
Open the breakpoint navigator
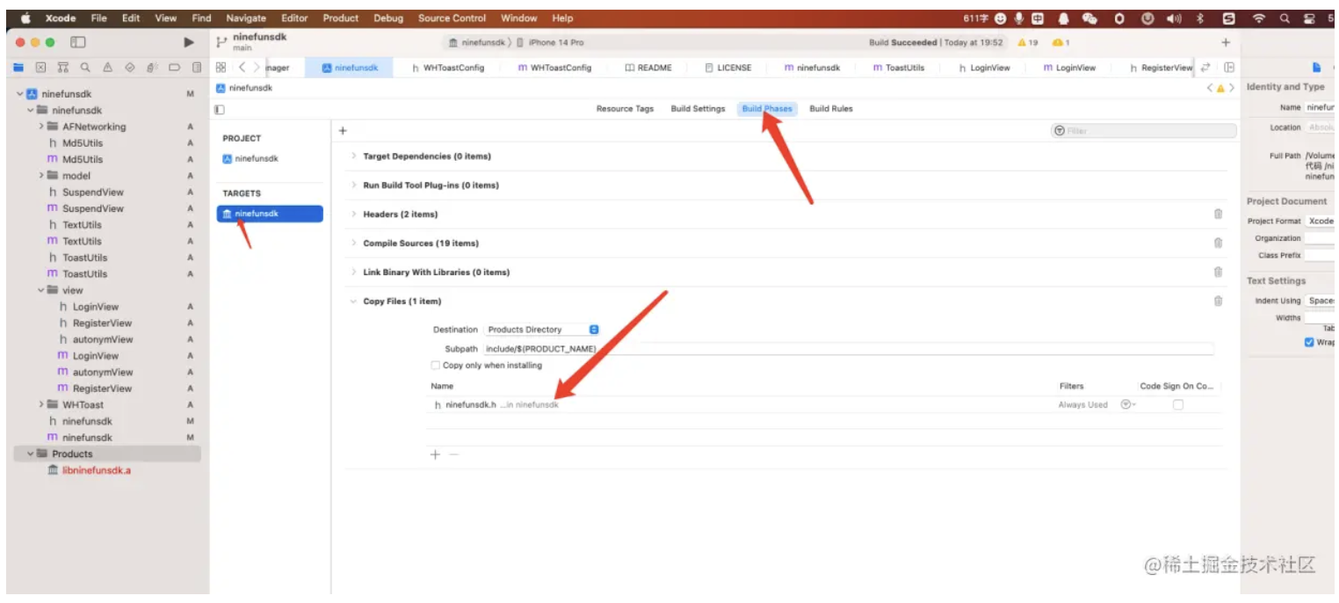(174, 67)
